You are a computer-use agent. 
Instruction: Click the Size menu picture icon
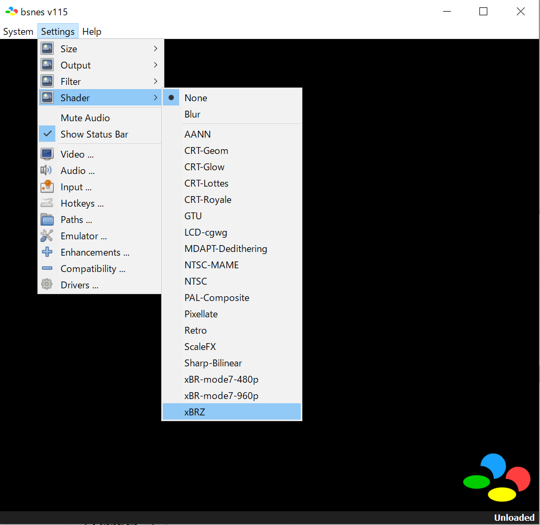[x=47, y=48]
